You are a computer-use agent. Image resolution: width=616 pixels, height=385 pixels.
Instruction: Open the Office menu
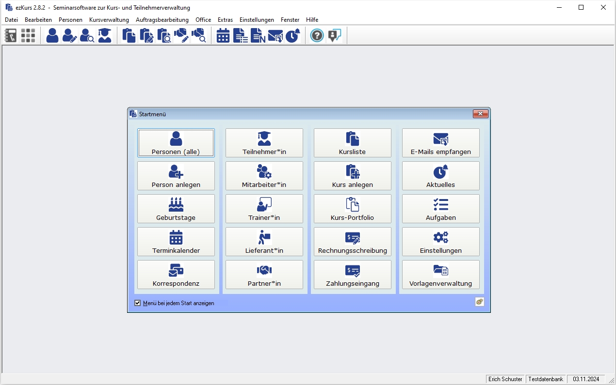(x=203, y=20)
